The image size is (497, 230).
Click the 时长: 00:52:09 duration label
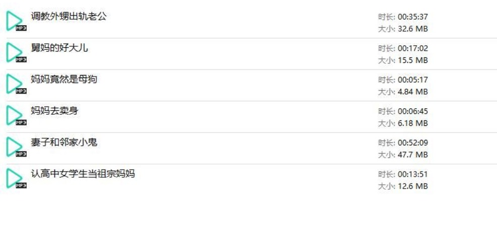point(403,143)
